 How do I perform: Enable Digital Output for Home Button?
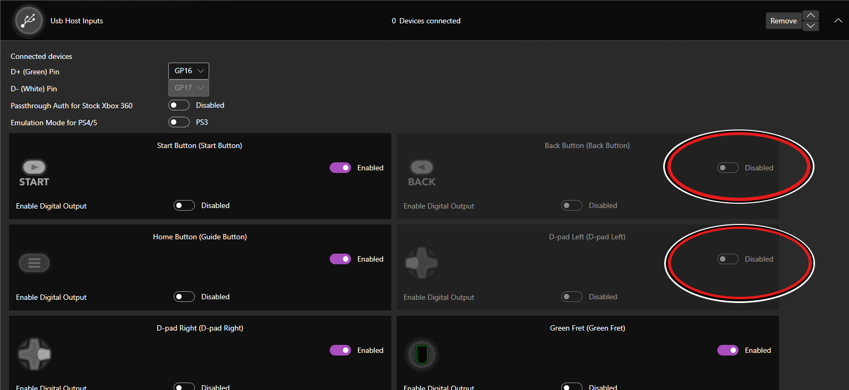(184, 297)
